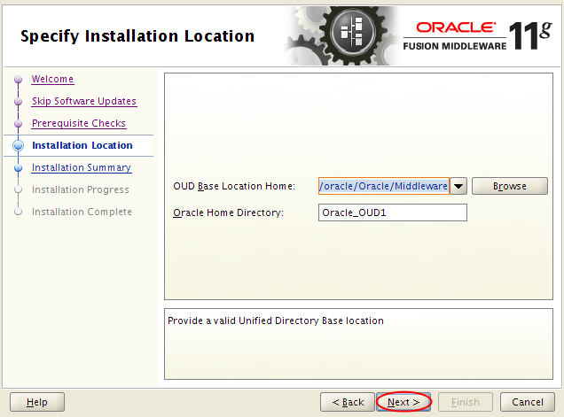Screen dimensions: 564x417
Task: Go to the Welcome step link
Action: [x=52, y=79]
